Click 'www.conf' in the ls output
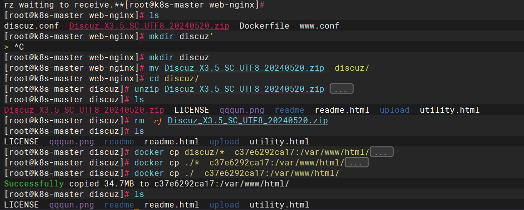Image resolution: width=524 pixels, height=210 pixels. pos(319,26)
